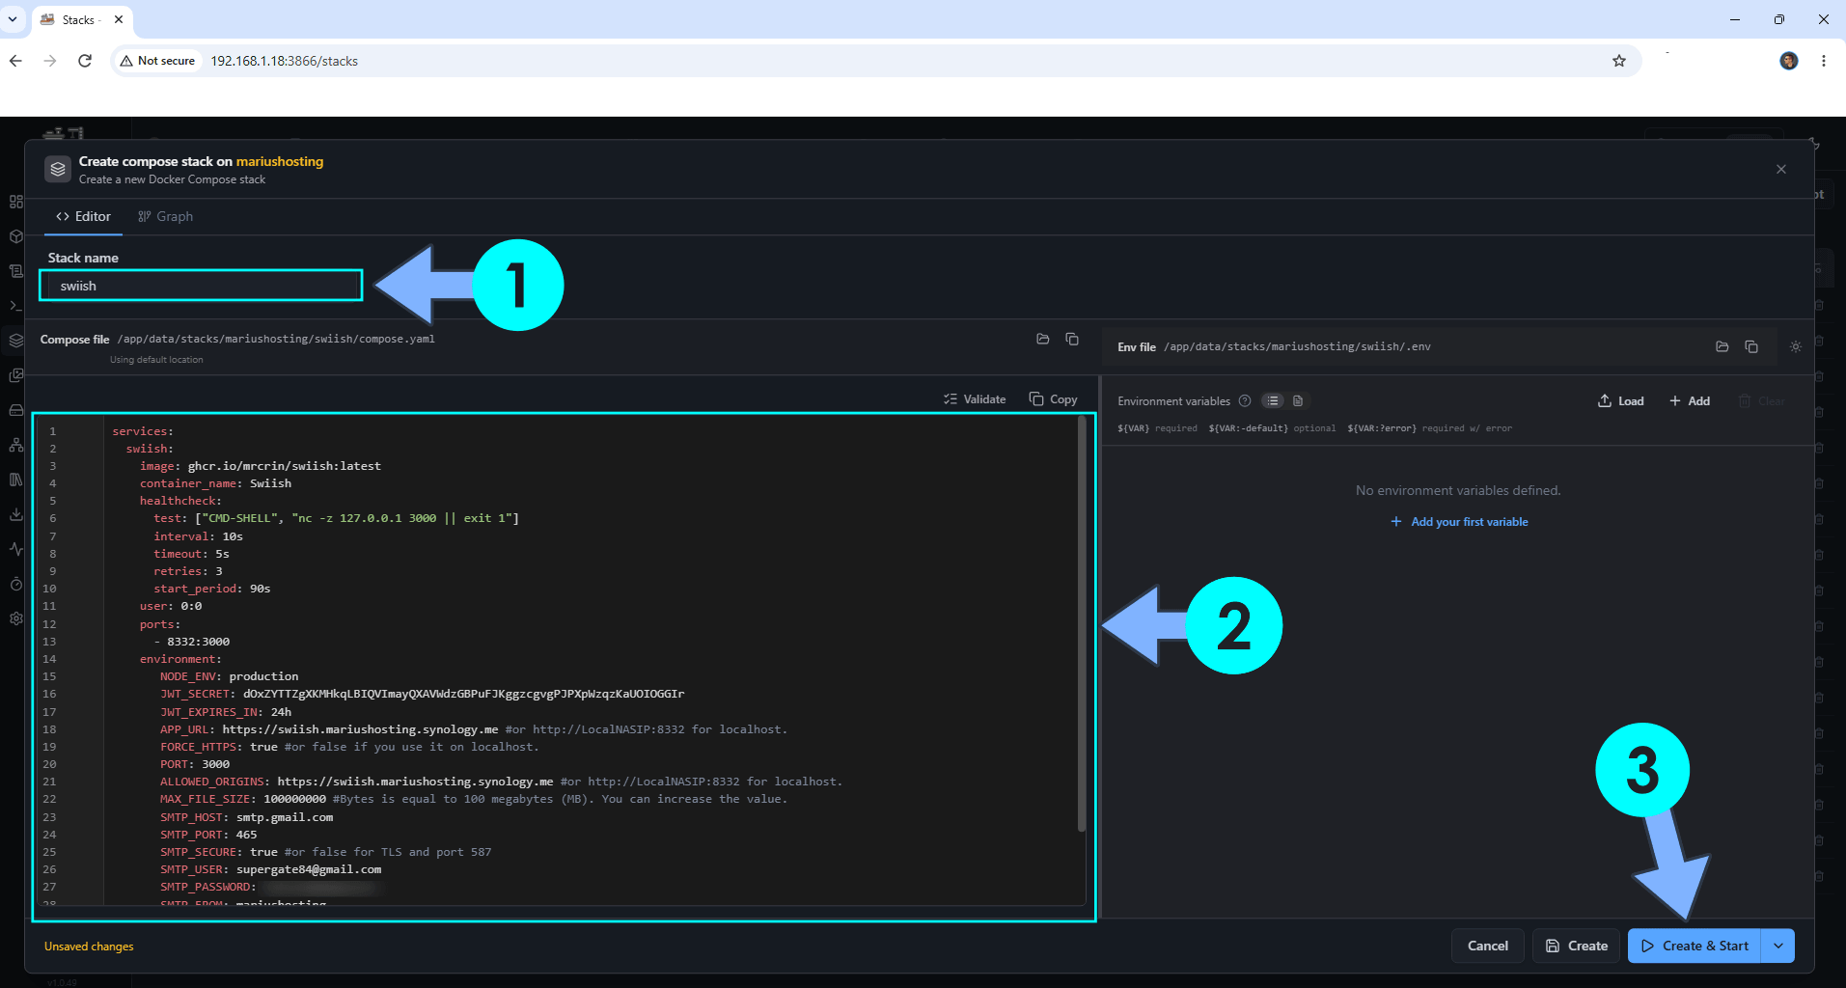Open environment variables help tooltip icon
The width and height of the screenshot is (1846, 988).
point(1245,400)
